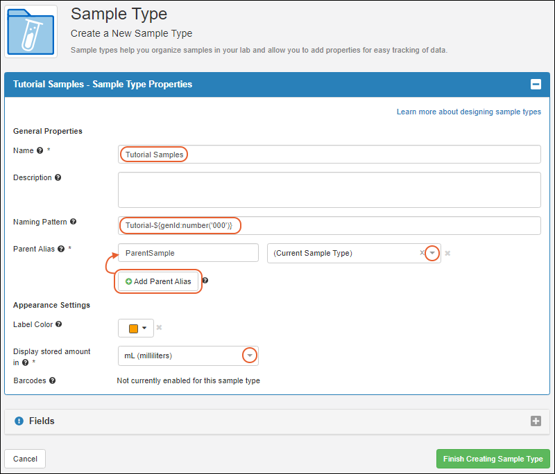Click the Add Parent Alias button
This screenshot has height=474, width=555.
point(157,281)
